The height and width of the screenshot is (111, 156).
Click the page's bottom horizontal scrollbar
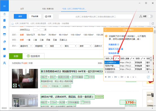point(68,108)
